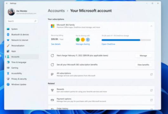
Task: Open Windows Update in sidebar
Action: (22, 85)
